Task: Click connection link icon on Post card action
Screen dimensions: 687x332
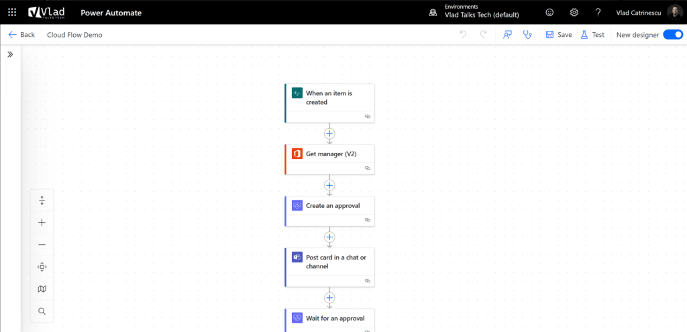Action: (x=368, y=281)
